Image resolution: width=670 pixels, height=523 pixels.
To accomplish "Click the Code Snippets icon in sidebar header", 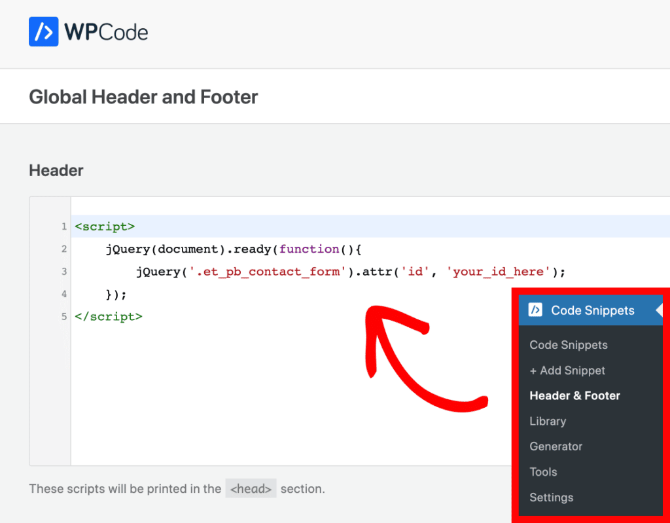I will pos(535,310).
